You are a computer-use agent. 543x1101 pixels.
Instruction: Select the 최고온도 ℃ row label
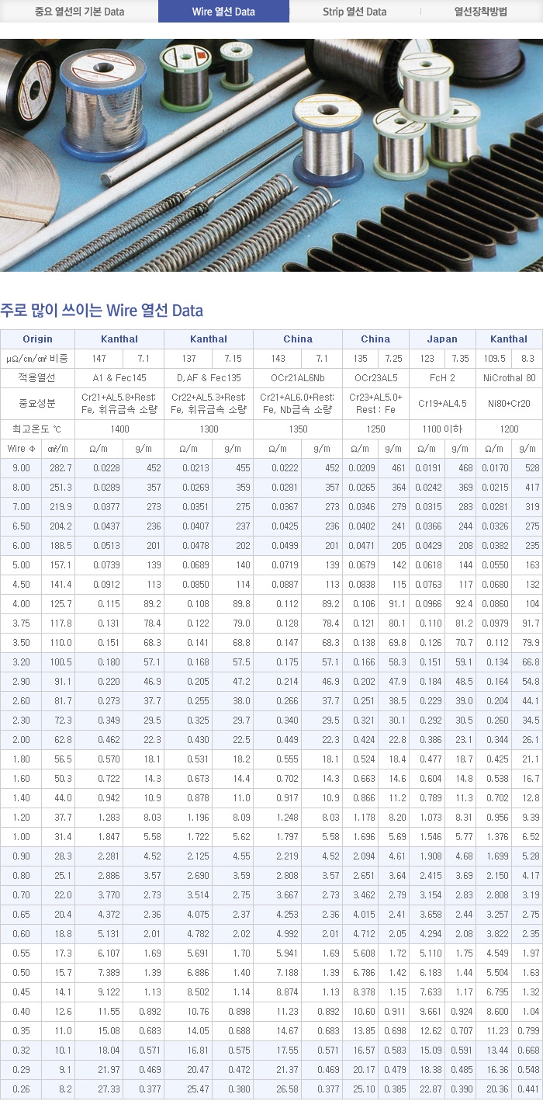click(x=37, y=429)
